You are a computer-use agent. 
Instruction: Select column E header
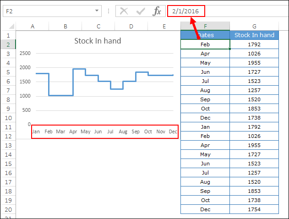pyautogui.click(x=164, y=27)
